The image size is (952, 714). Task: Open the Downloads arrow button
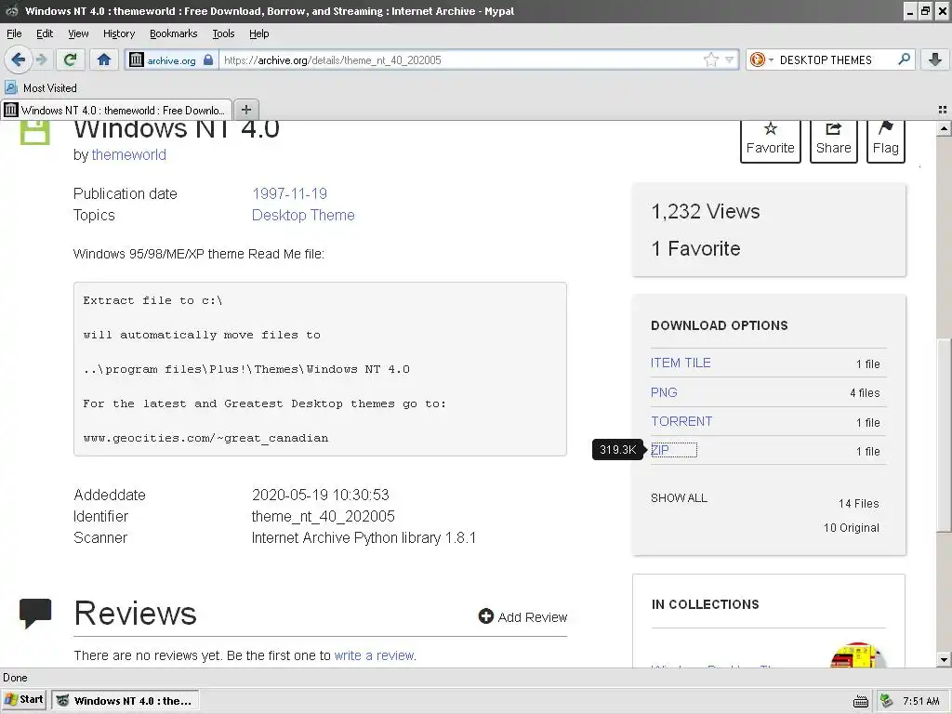tap(935, 59)
